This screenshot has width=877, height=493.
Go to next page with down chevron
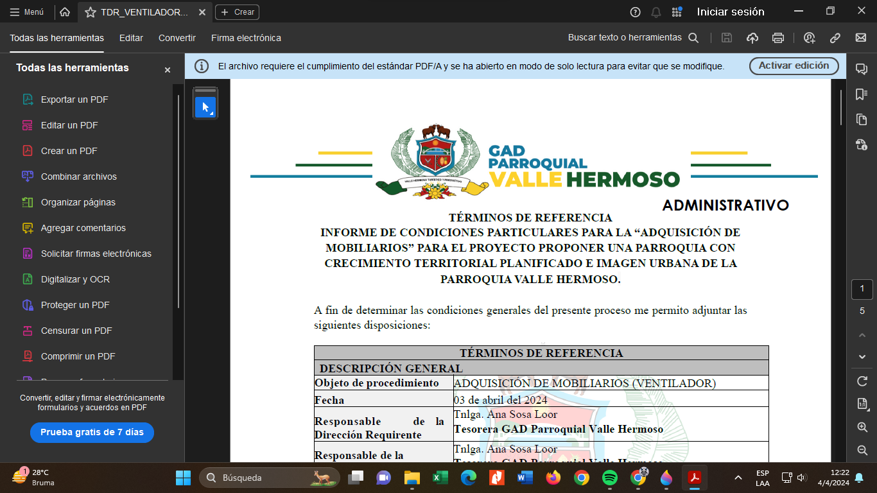point(862,357)
